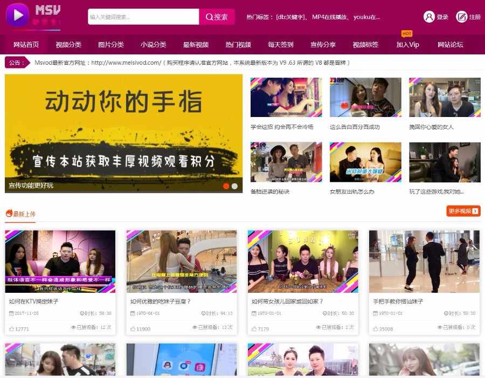Screen dimensions: 485x378
Task: Open video thumbnail 手把手教你搭讪妹子
Action: 424,262
